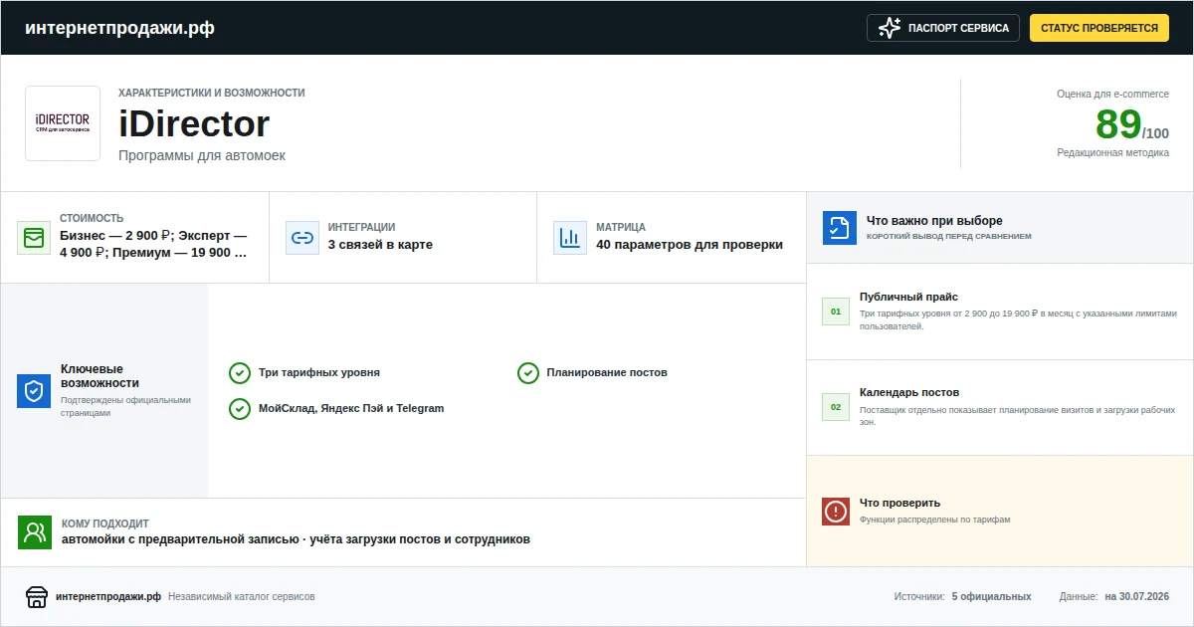Click the footer интернетпродажи.рф text
1194x627 pixels.
point(108,596)
